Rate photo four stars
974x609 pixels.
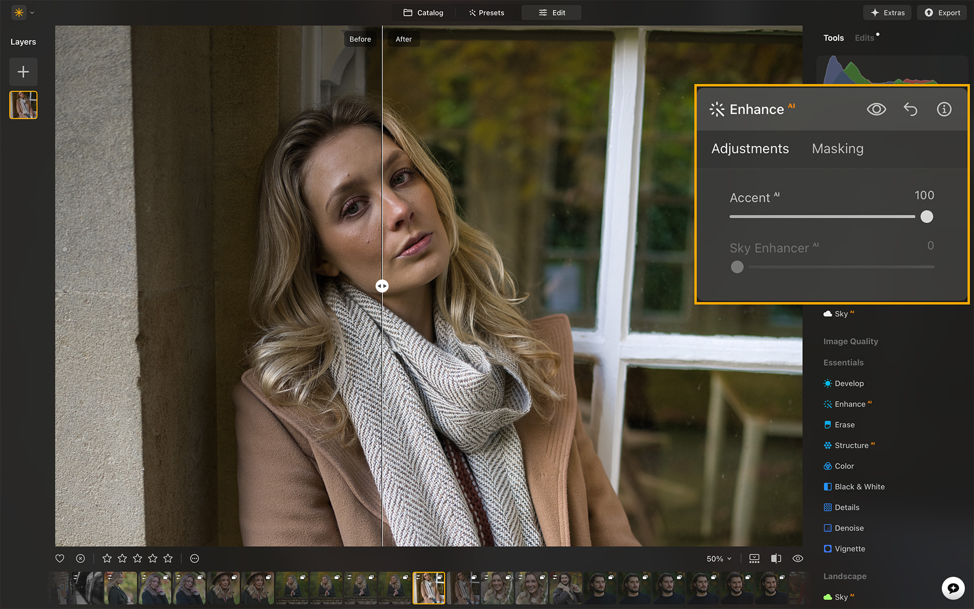[153, 558]
